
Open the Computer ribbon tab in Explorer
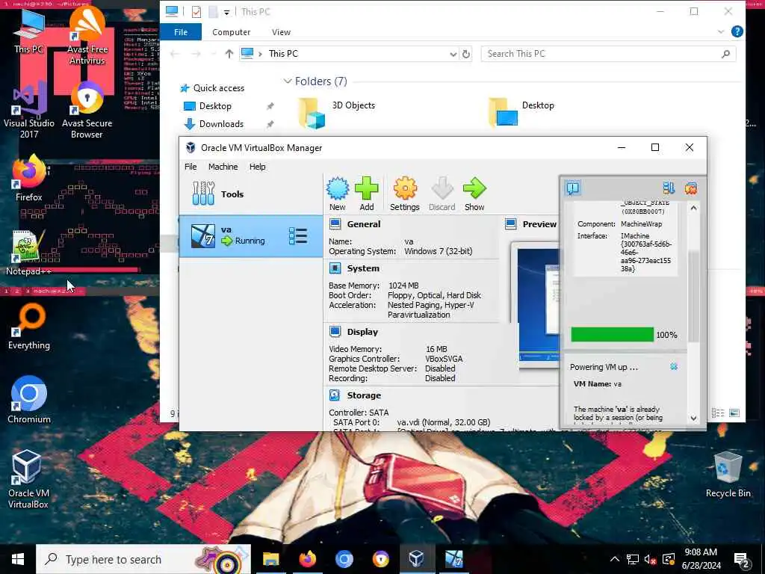pyautogui.click(x=231, y=31)
